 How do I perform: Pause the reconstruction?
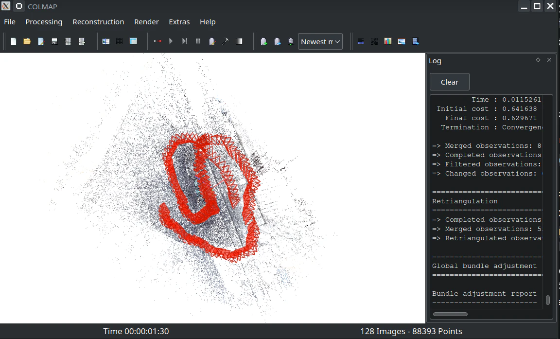tap(198, 41)
